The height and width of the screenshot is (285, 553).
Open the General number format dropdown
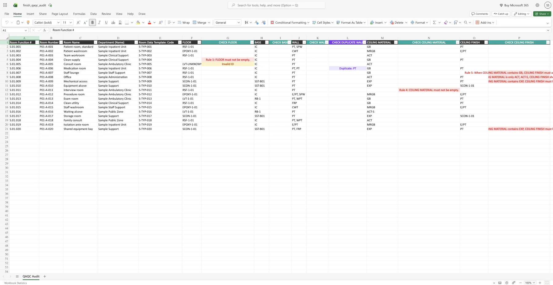tap(227, 22)
